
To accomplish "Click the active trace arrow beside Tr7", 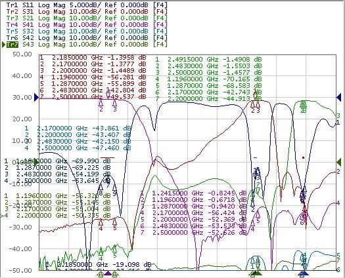I will (3, 45).
